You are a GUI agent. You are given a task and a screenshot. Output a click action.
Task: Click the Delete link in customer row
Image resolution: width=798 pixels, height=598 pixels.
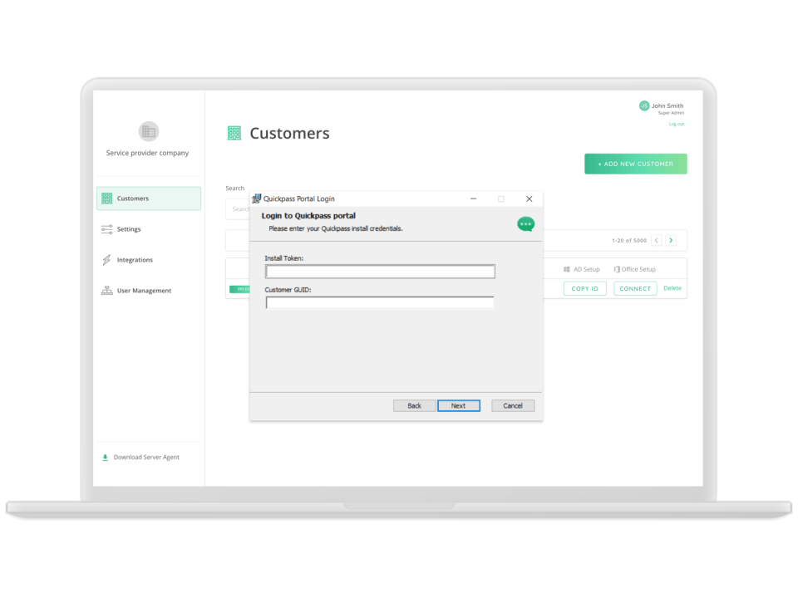(x=672, y=288)
